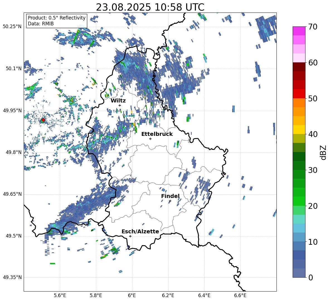The image size is (330, 301).
Task: Click the 49.65°N latitude label
Action: 12,194
